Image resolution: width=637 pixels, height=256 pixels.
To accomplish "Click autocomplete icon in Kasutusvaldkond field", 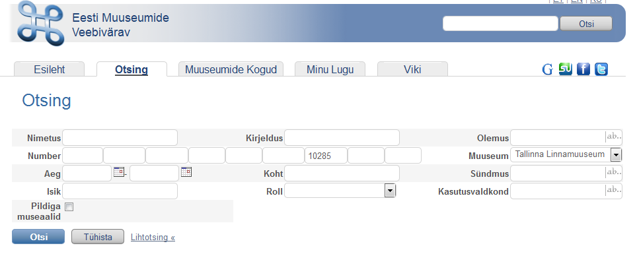I will click(613, 190).
